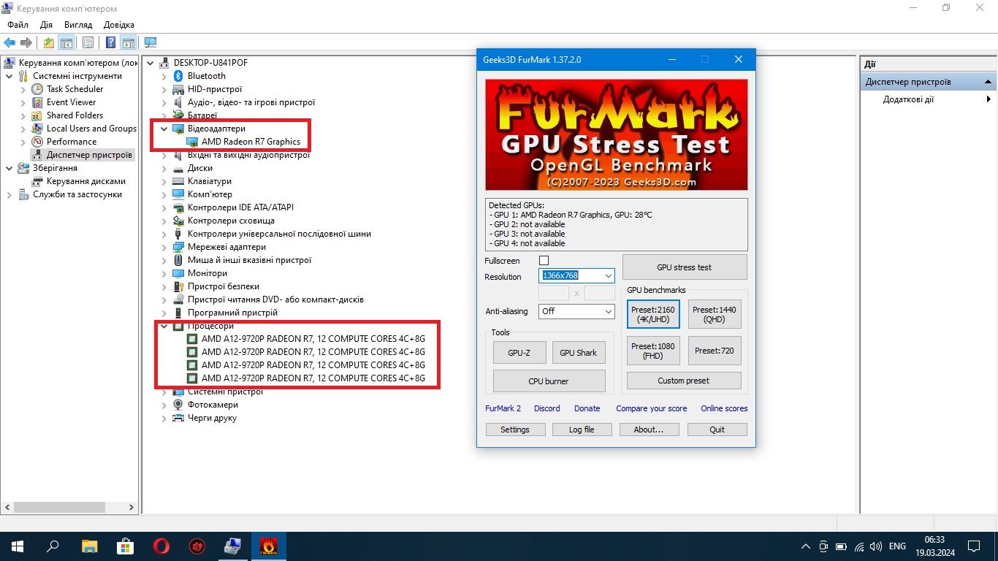Click the Клавіатури keyboard category icon
Image resolution: width=998 pixels, height=561 pixels.
point(178,181)
